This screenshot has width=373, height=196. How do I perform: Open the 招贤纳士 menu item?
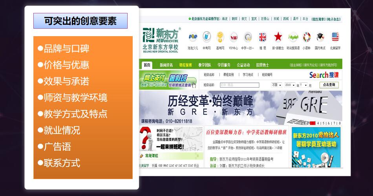(x=262, y=65)
